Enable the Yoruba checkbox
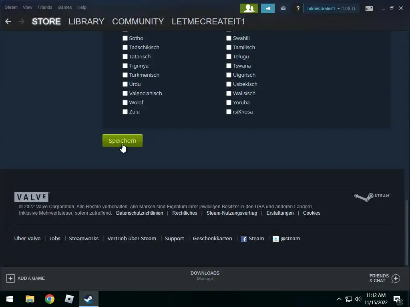410x307 pixels. coord(229,103)
